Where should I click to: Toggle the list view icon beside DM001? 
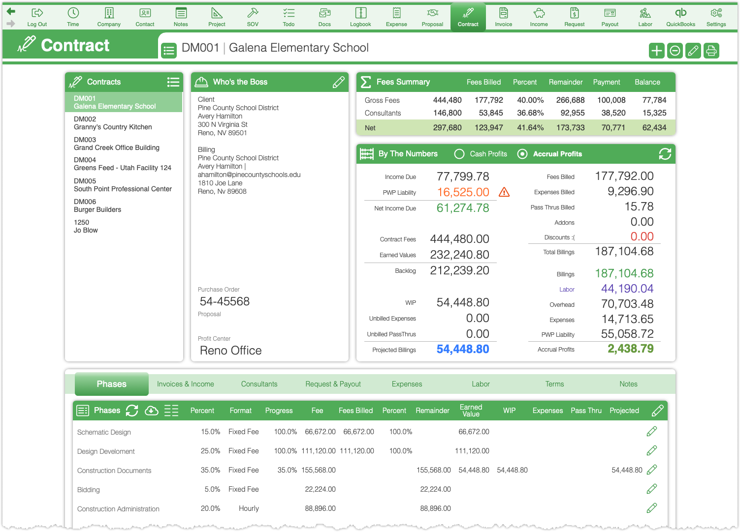[x=169, y=50]
